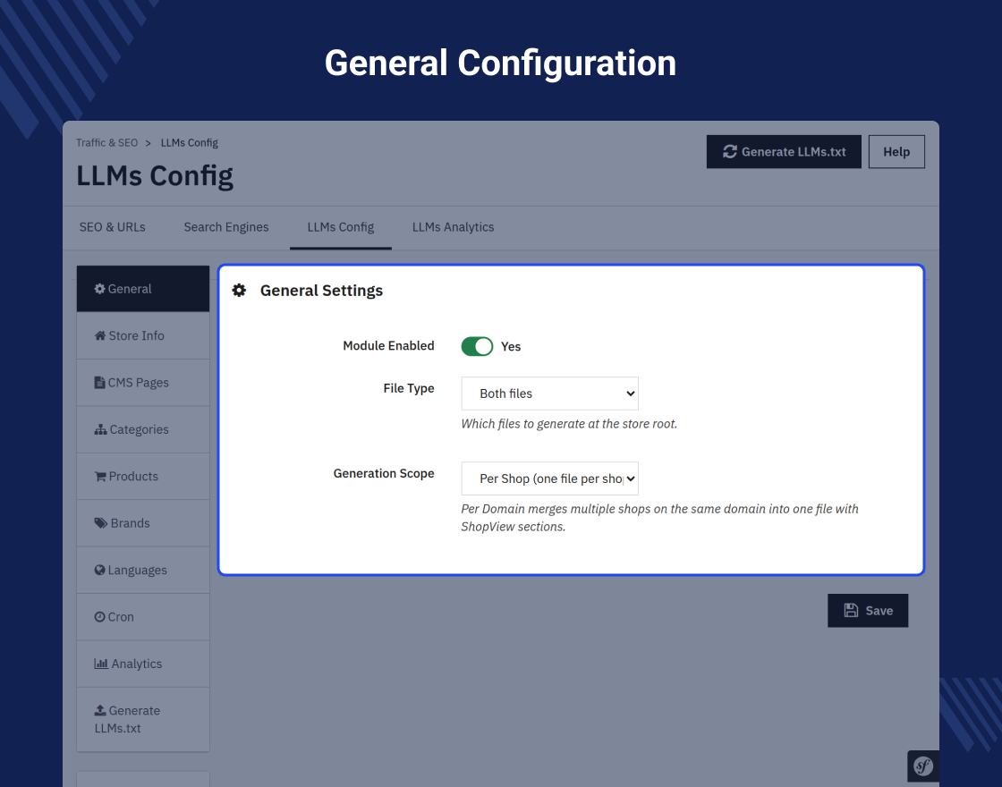
Task: Click the document icon beside CMS Pages
Action: click(99, 383)
